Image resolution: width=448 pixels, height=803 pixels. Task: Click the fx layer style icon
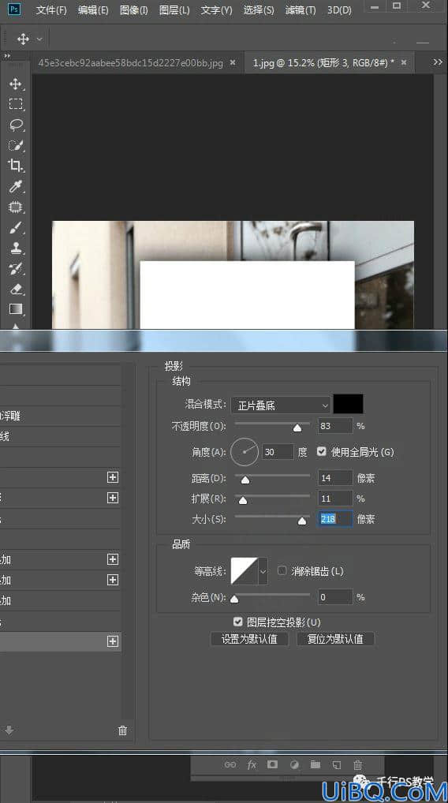(x=252, y=764)
